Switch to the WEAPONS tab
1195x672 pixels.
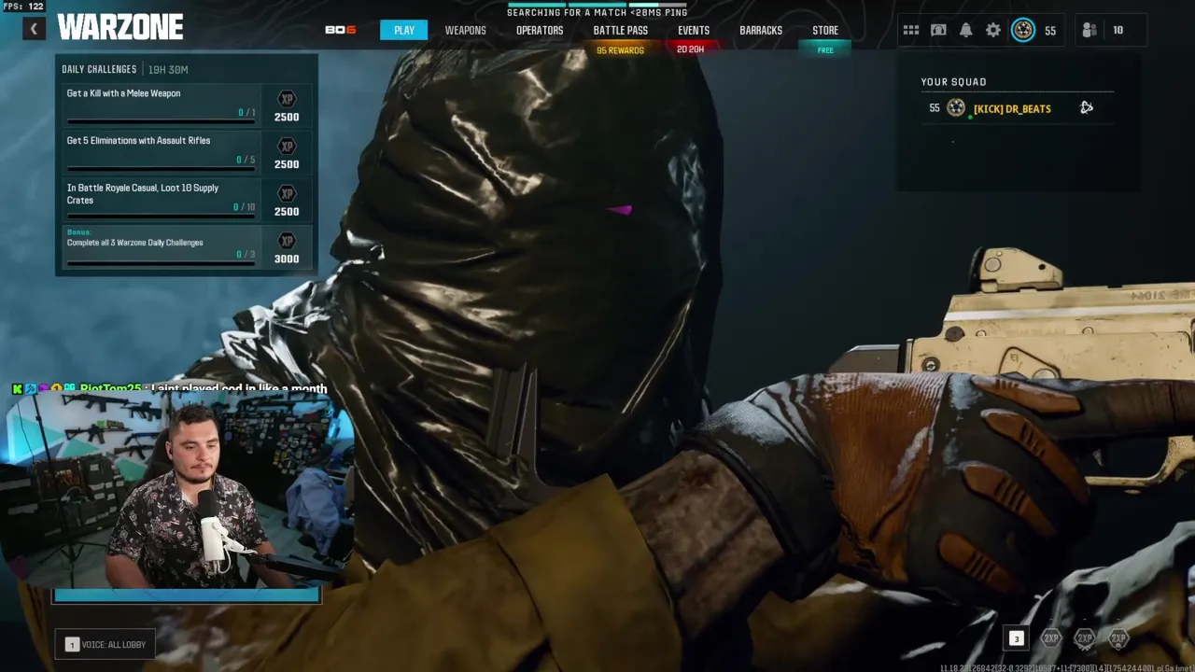pyautogui.click(x=465, y=30)
